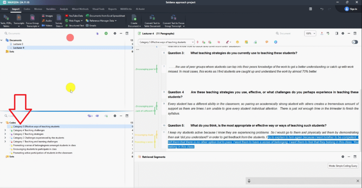Toggle the switch in document browser toolbar
This screenshot has height=188, width=362.
[355, 42]
